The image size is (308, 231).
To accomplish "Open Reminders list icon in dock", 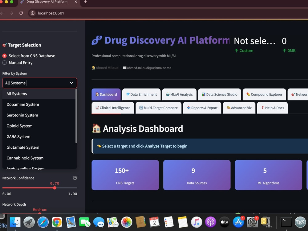I will (168, 222).
